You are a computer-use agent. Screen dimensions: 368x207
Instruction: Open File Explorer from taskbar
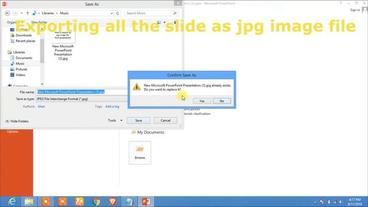click(29, 202)
